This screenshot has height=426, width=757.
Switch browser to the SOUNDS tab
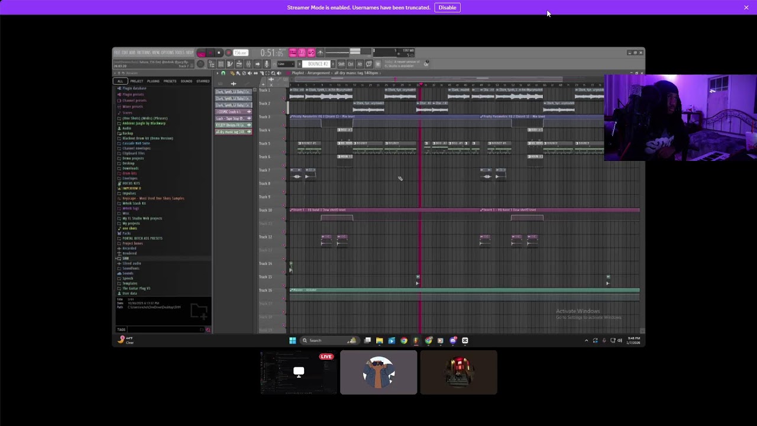click(x=186, y=81)
